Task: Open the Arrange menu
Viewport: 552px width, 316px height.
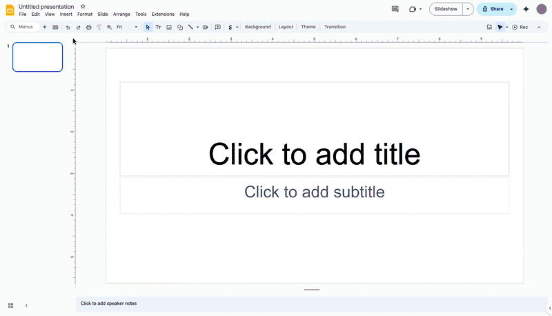Action: pos(121,14)
